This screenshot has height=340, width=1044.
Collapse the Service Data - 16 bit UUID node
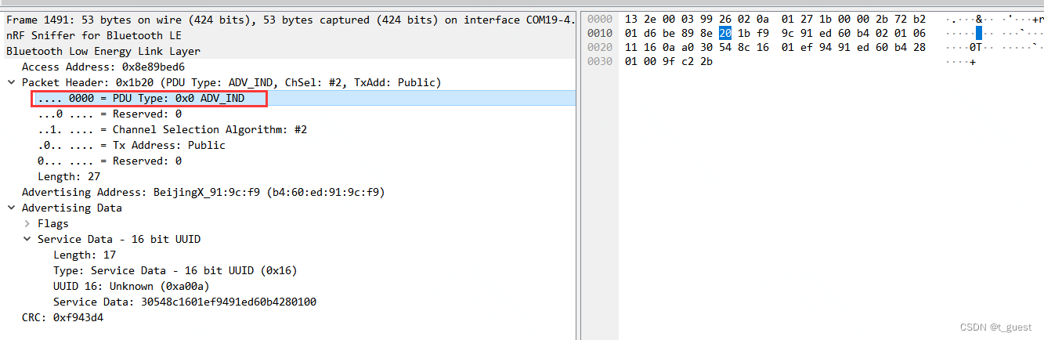tap(27, 239)
